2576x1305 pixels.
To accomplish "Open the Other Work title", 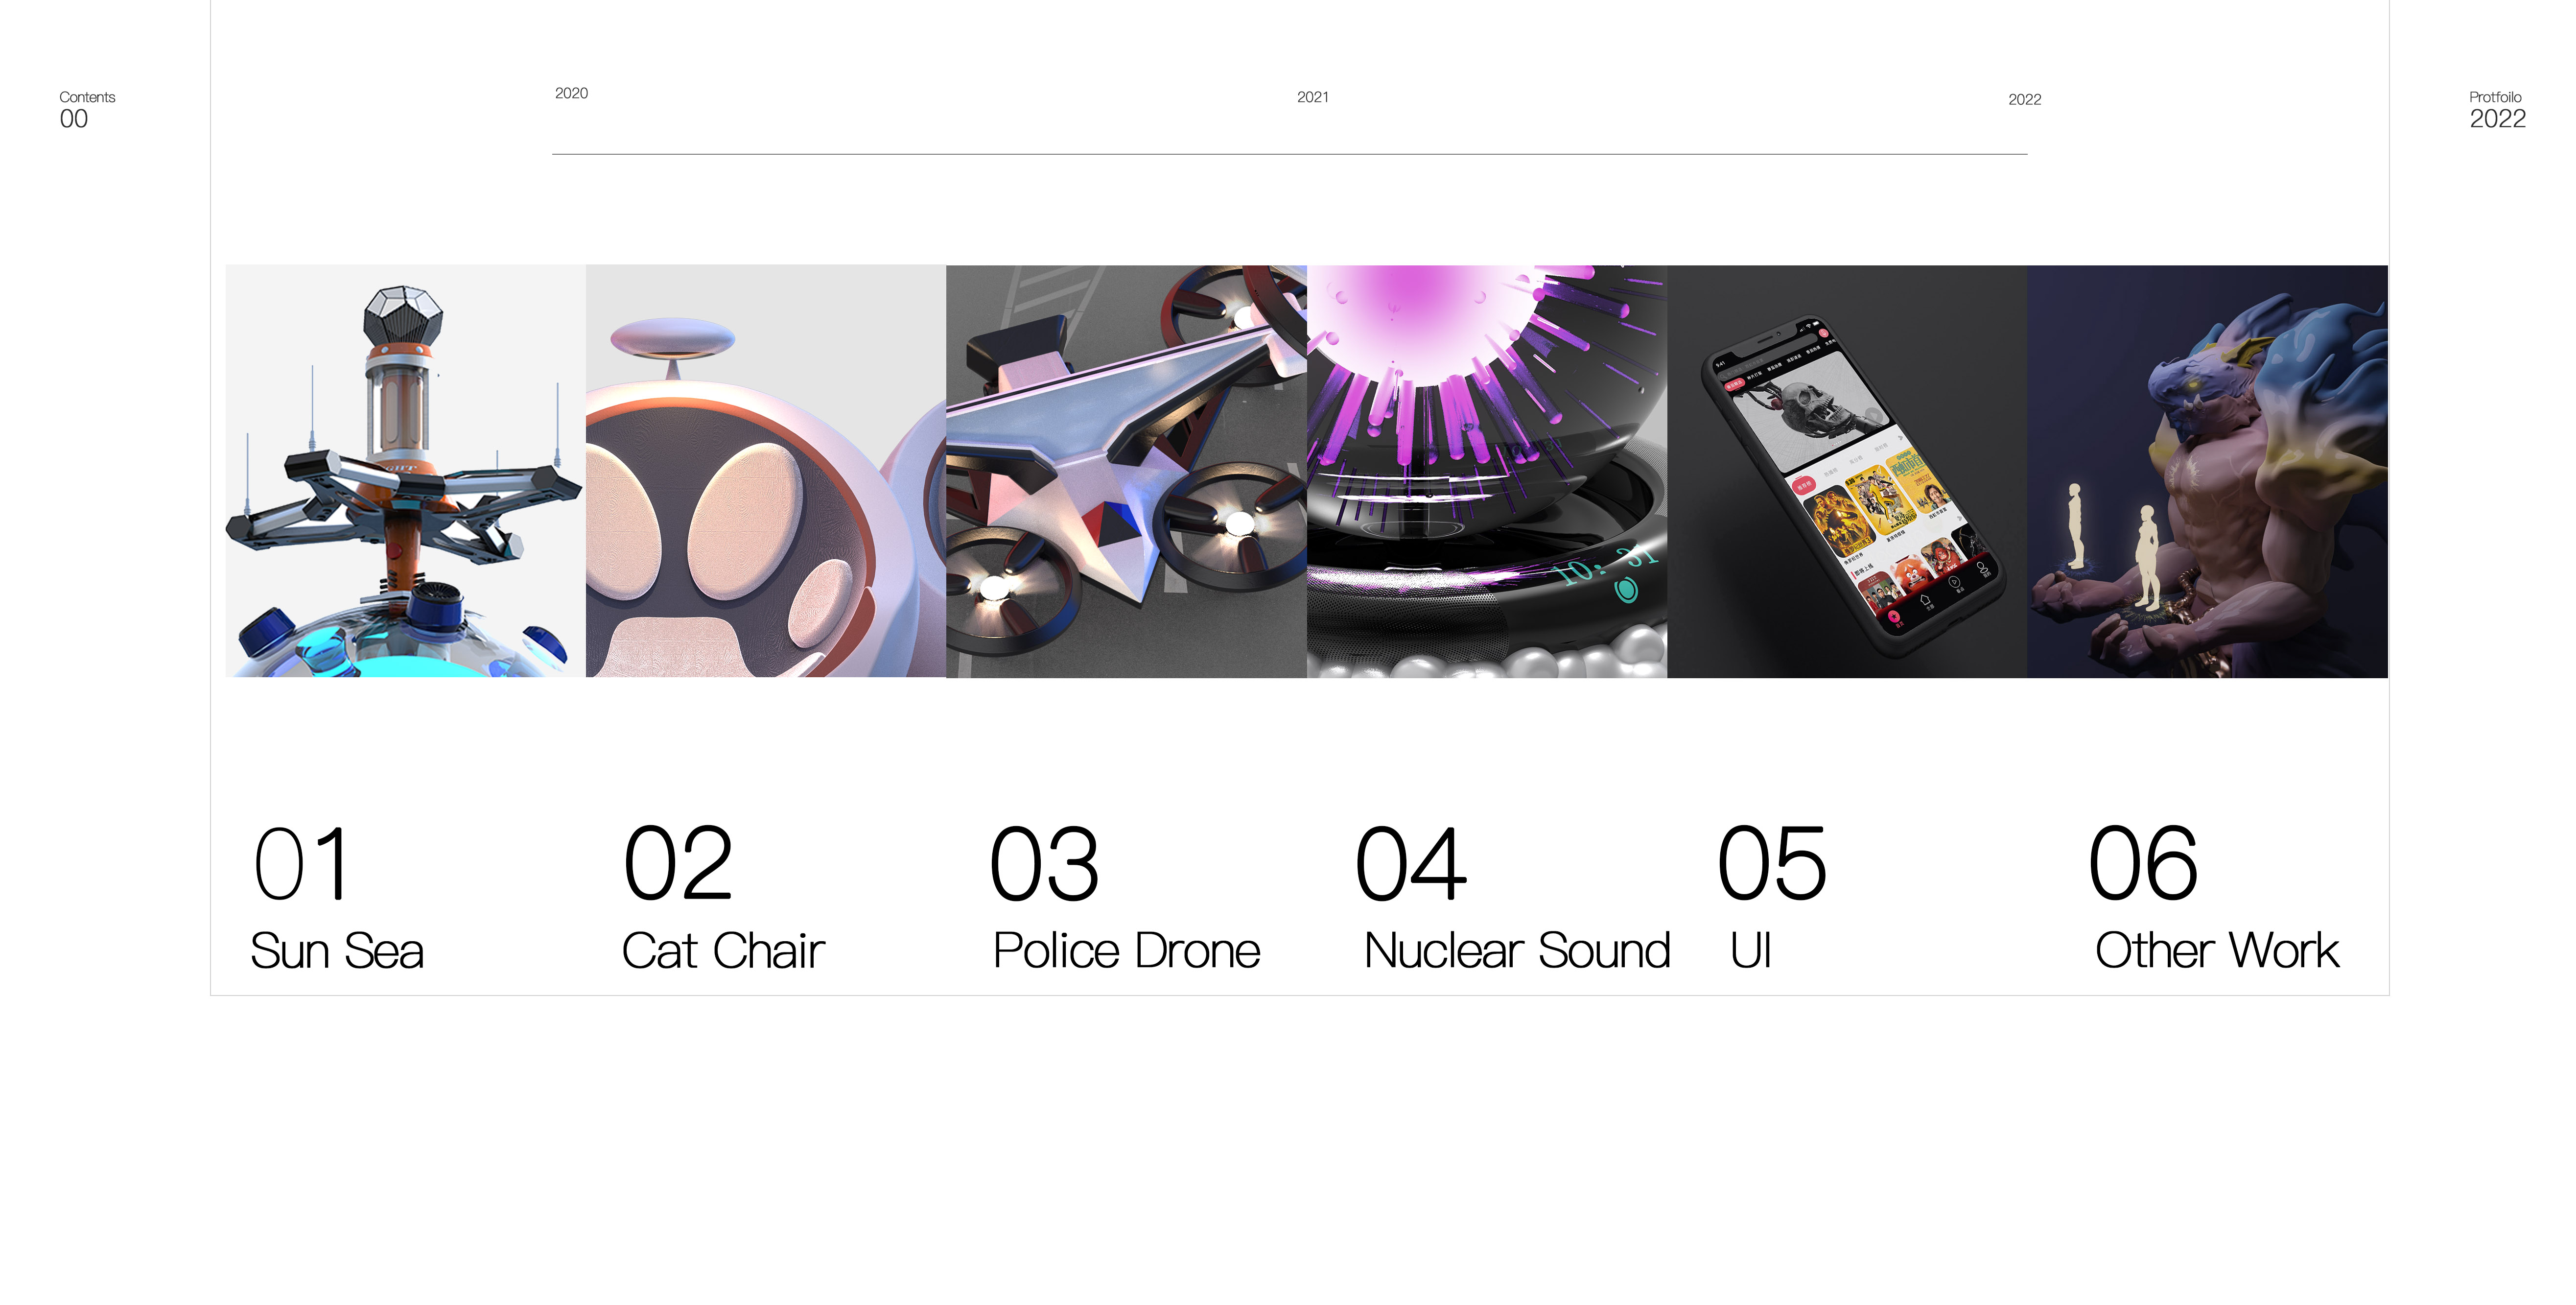I will 2217,951.
